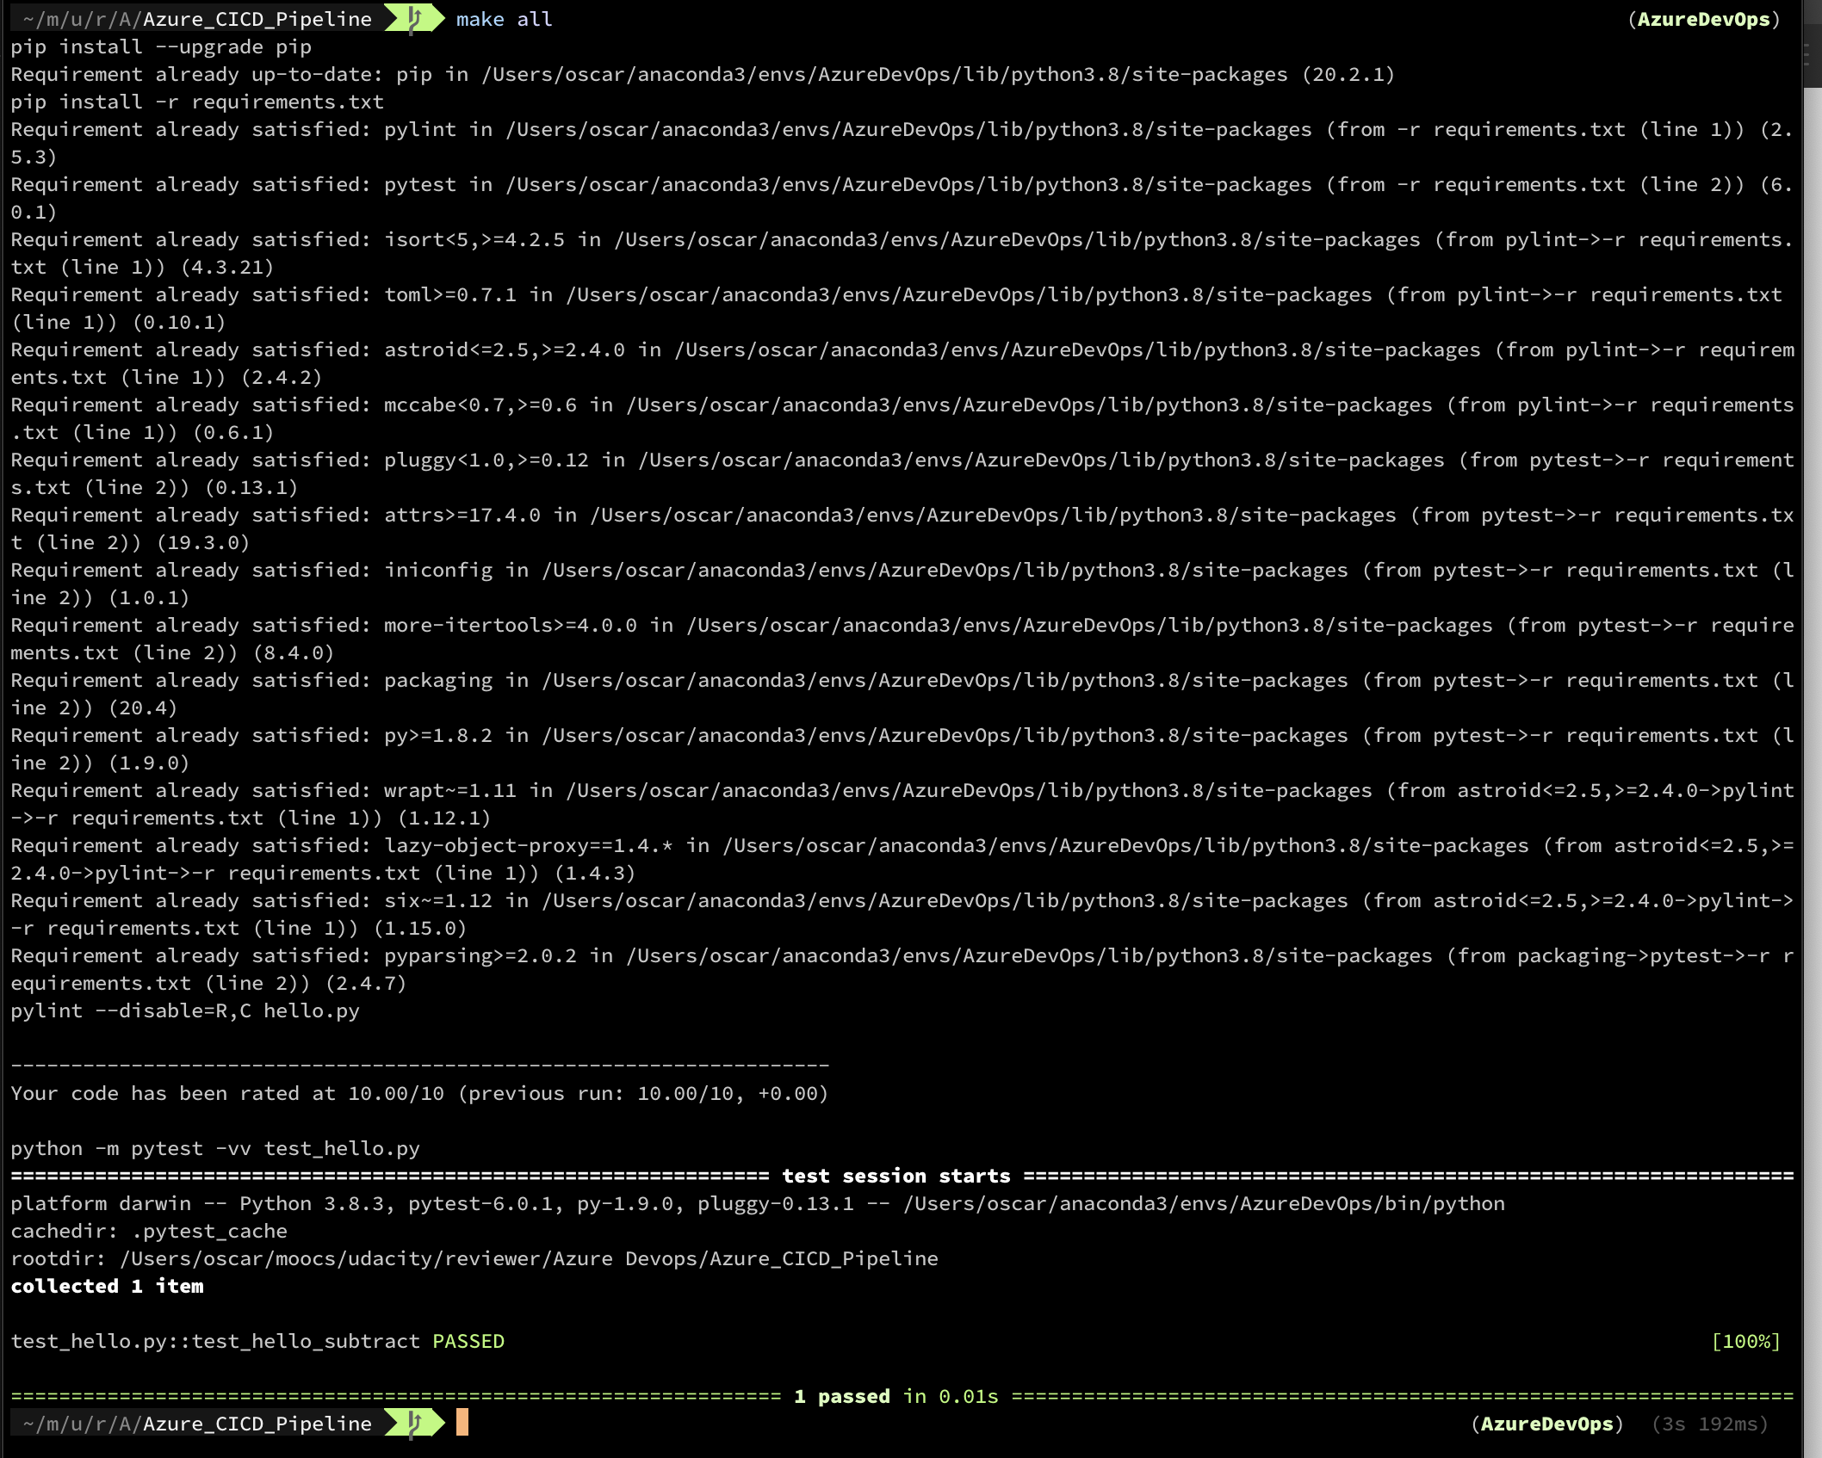Viewport: 1822px width, 1458px height.
Task: Click the git branch icon in bottom prompt
Action: coord(414,1423)
